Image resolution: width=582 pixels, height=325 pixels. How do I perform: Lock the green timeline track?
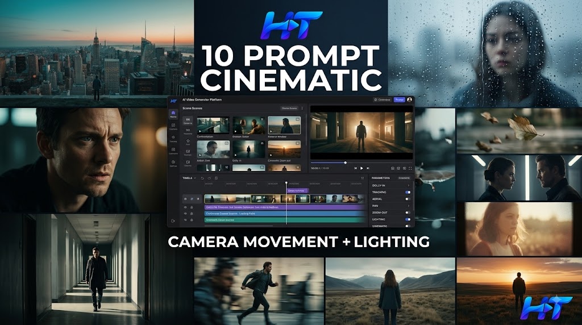[192, 220]
